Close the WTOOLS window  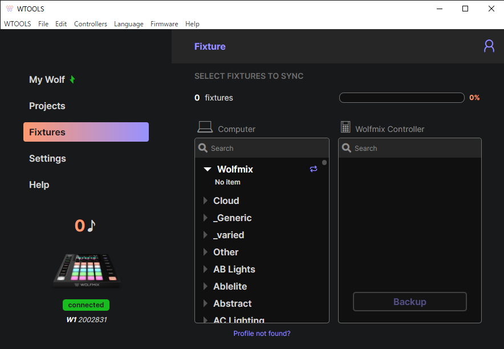pyautogui.click(x=491, y=9)
